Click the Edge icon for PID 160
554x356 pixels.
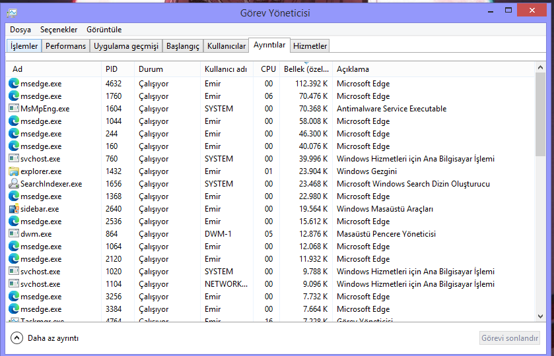(13, 146)
